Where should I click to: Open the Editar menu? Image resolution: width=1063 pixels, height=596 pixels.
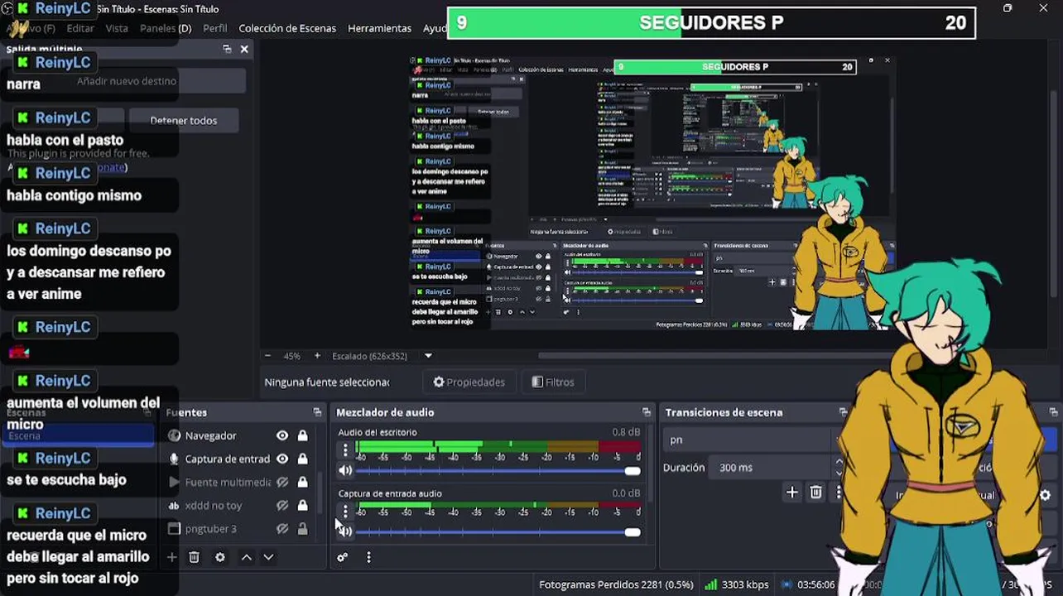tap(80, 28)
